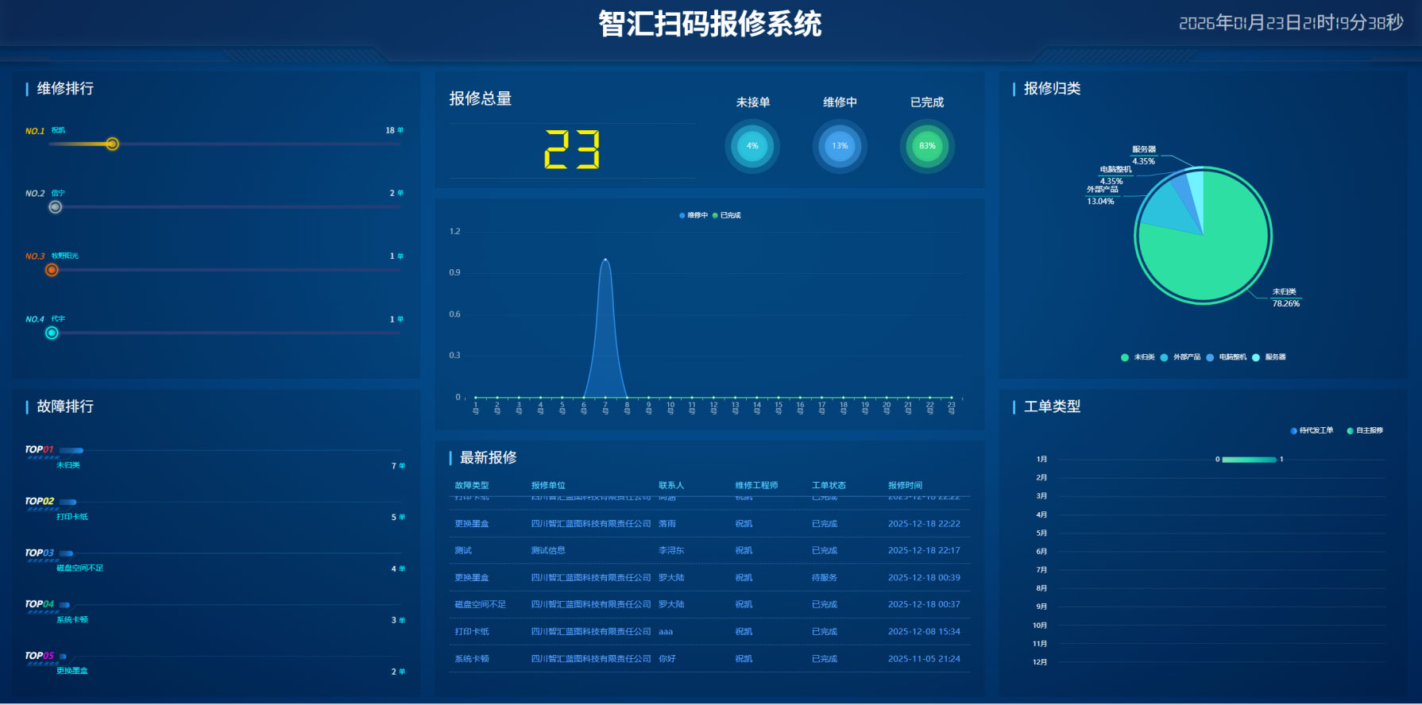Click the line chart peak at day 7
This screenshot has width=1422, height=705.
coord(605,259)
